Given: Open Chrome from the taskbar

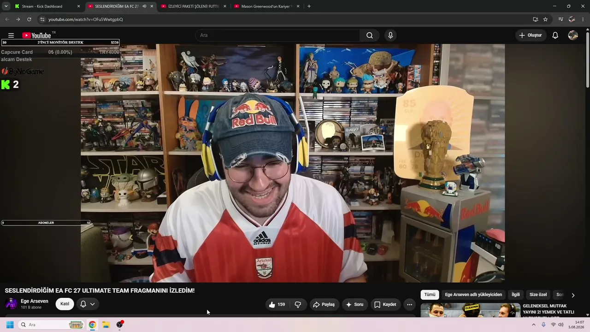Looking at the screenshot, I should 92,325.
